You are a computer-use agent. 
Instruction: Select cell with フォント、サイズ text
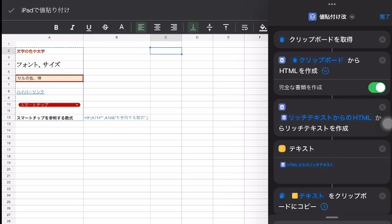point(49,64)
